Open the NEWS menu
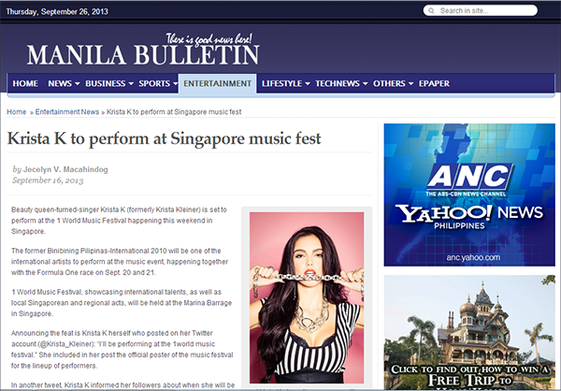This screenshot has width=561, height=391. pyautogui.click(x=60, y=83)
